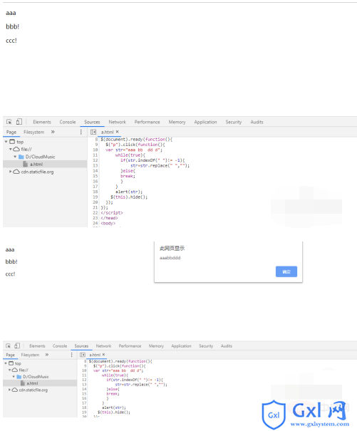This screenshot has width=357, height=431.
Task: Open Application tab in upper DevTools
Action: point(205,122)
